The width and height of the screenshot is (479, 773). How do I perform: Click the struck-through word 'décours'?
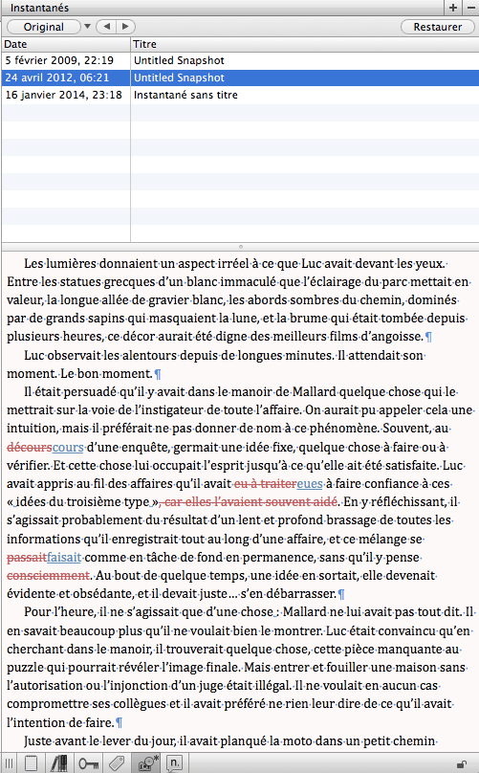click(30, 447)
